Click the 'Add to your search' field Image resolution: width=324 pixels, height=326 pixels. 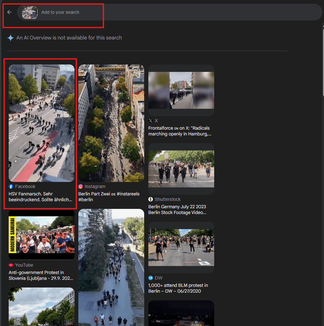tap(128, 12)
